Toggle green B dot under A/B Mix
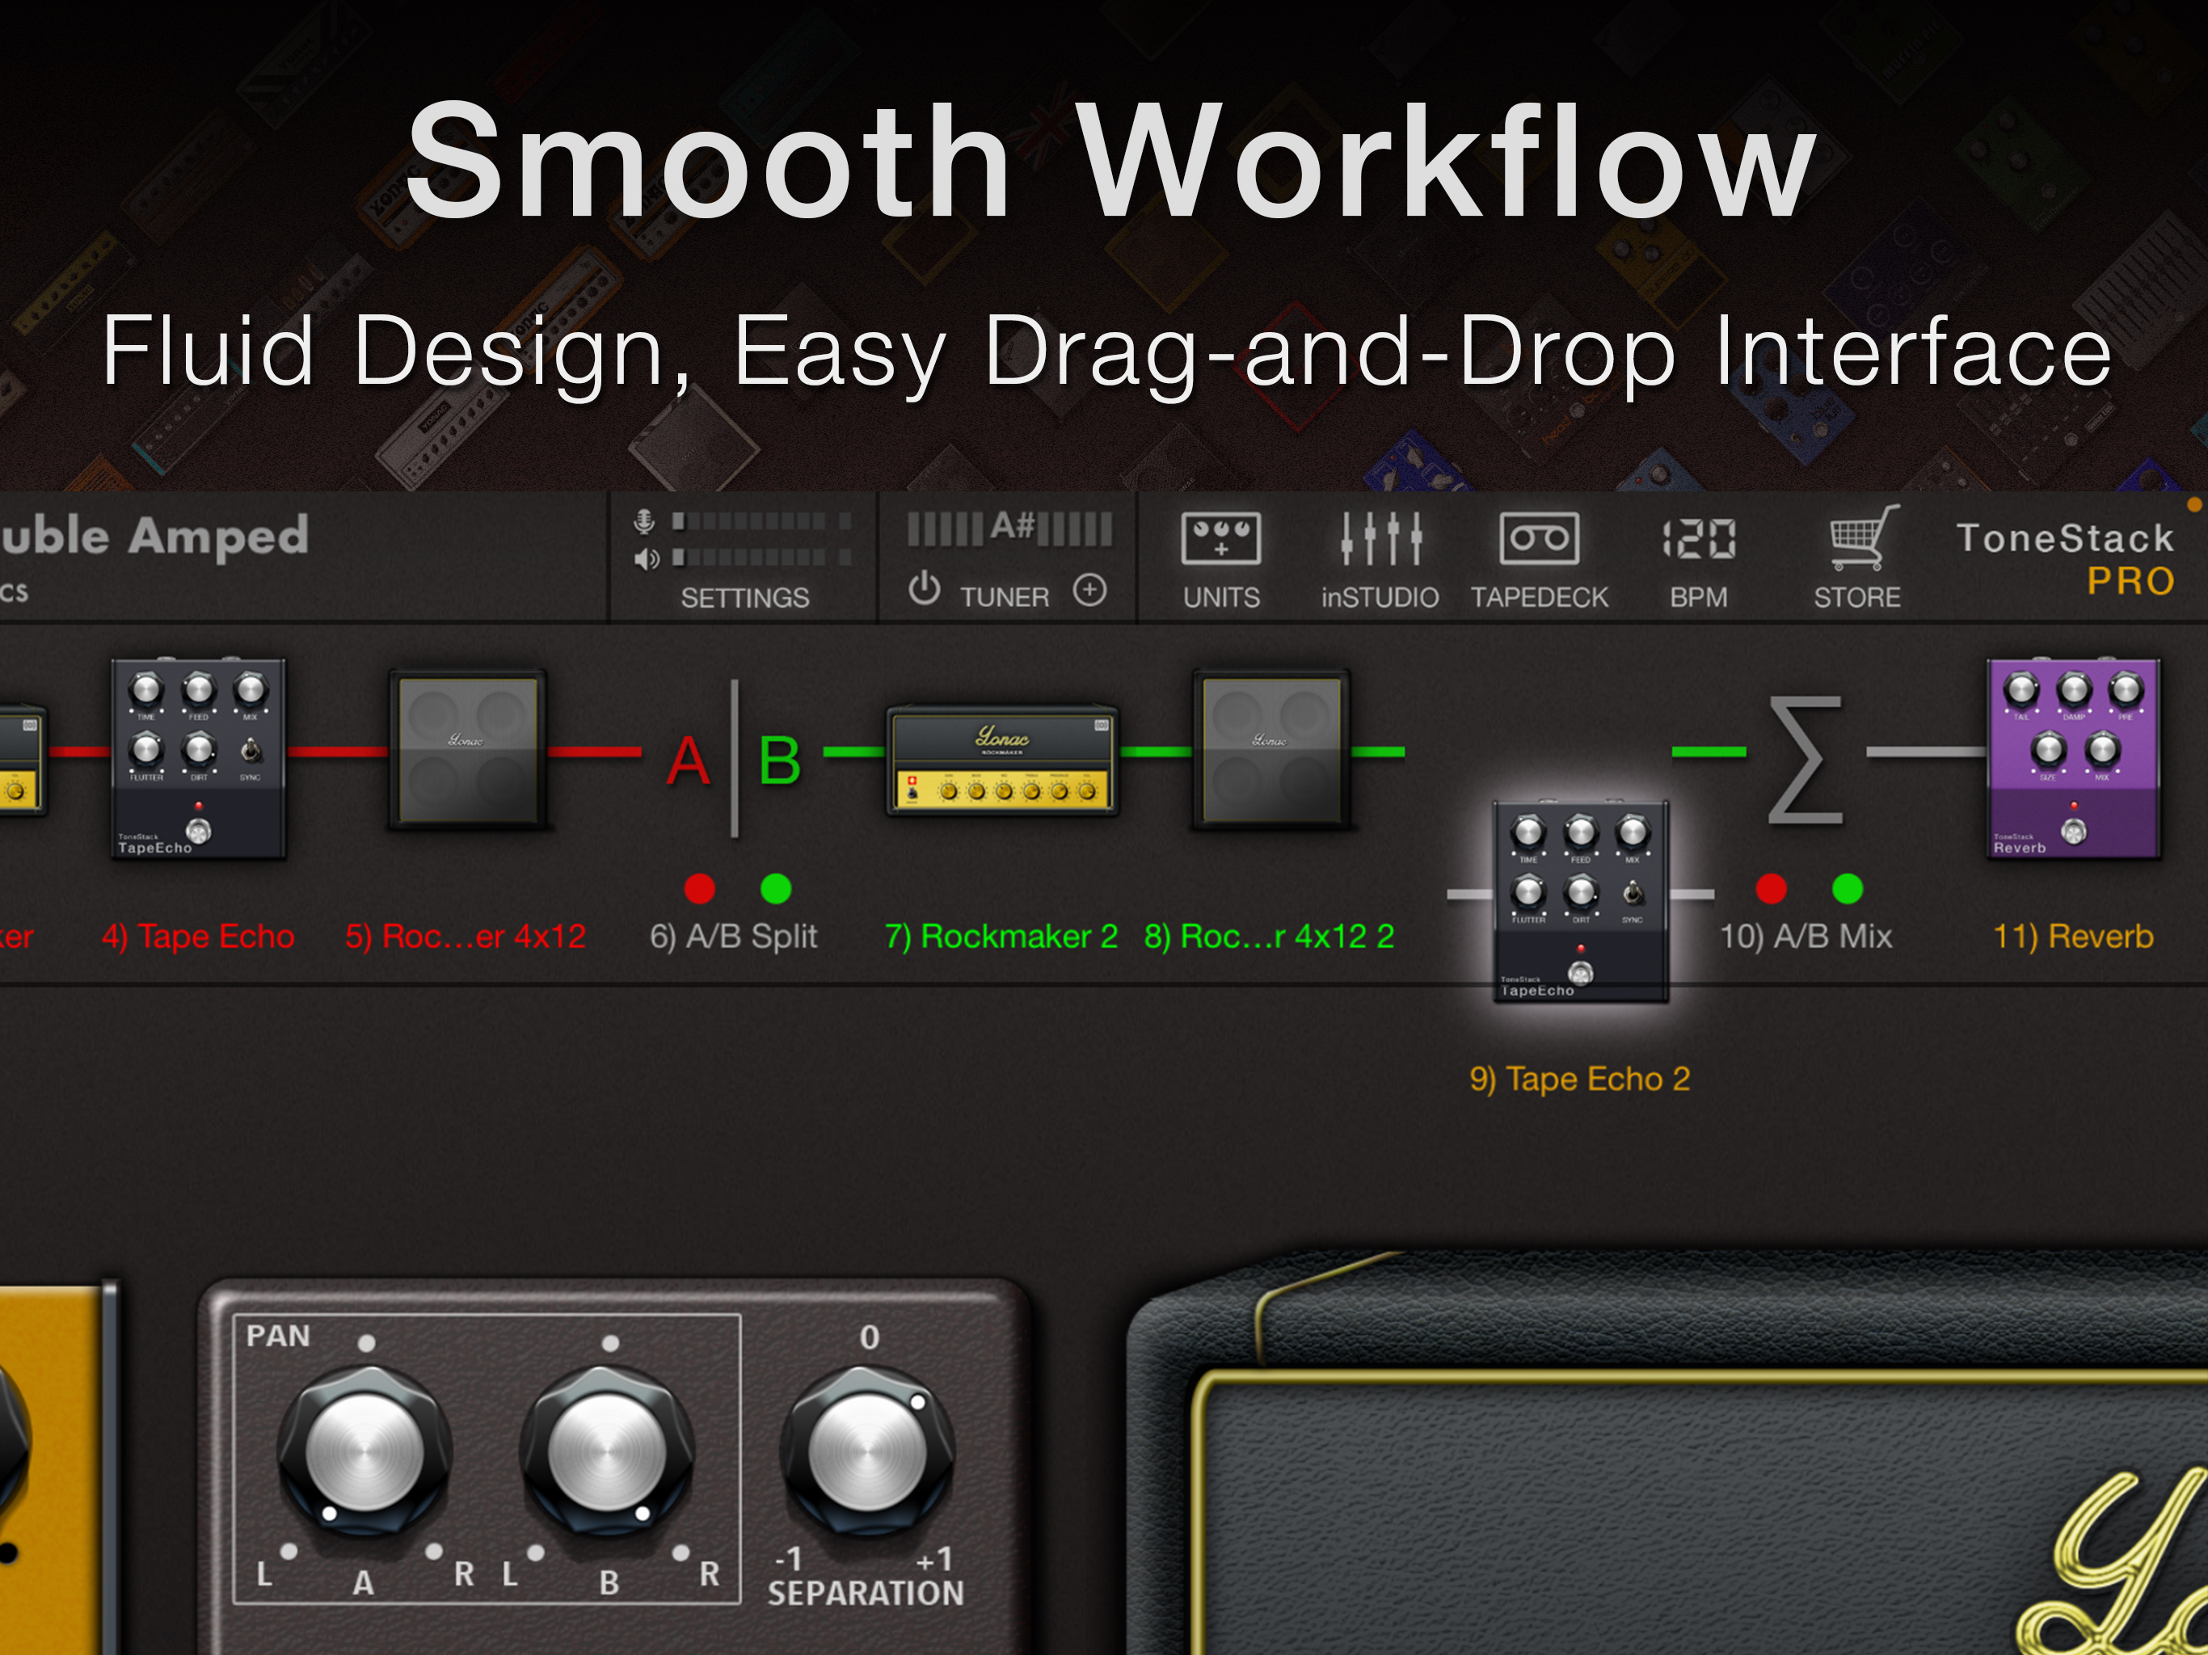 1848,888
